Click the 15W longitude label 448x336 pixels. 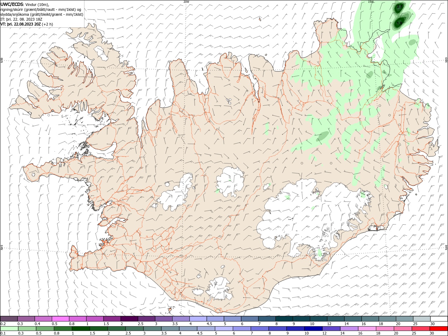371,2
